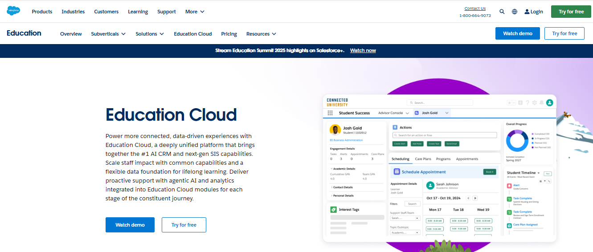Viewport: 593px width, 252px height.
Task: Click the Care Plan Assigned clipboard icon
Action: coord(509,225)
